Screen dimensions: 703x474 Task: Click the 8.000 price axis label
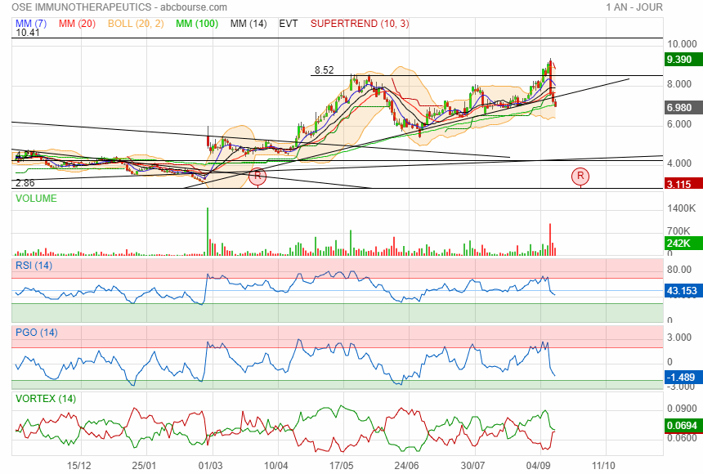(679, 84)
